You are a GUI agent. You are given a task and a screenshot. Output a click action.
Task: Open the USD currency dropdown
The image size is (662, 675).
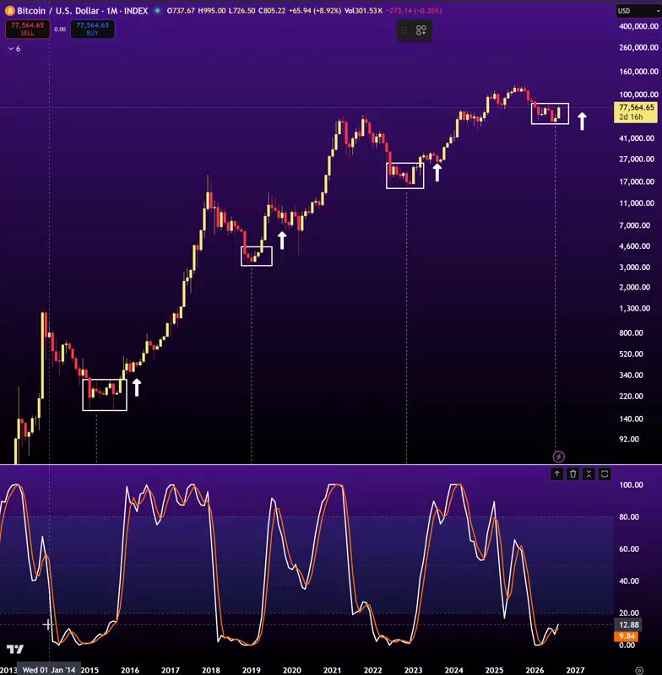click(x=638, y=11)
